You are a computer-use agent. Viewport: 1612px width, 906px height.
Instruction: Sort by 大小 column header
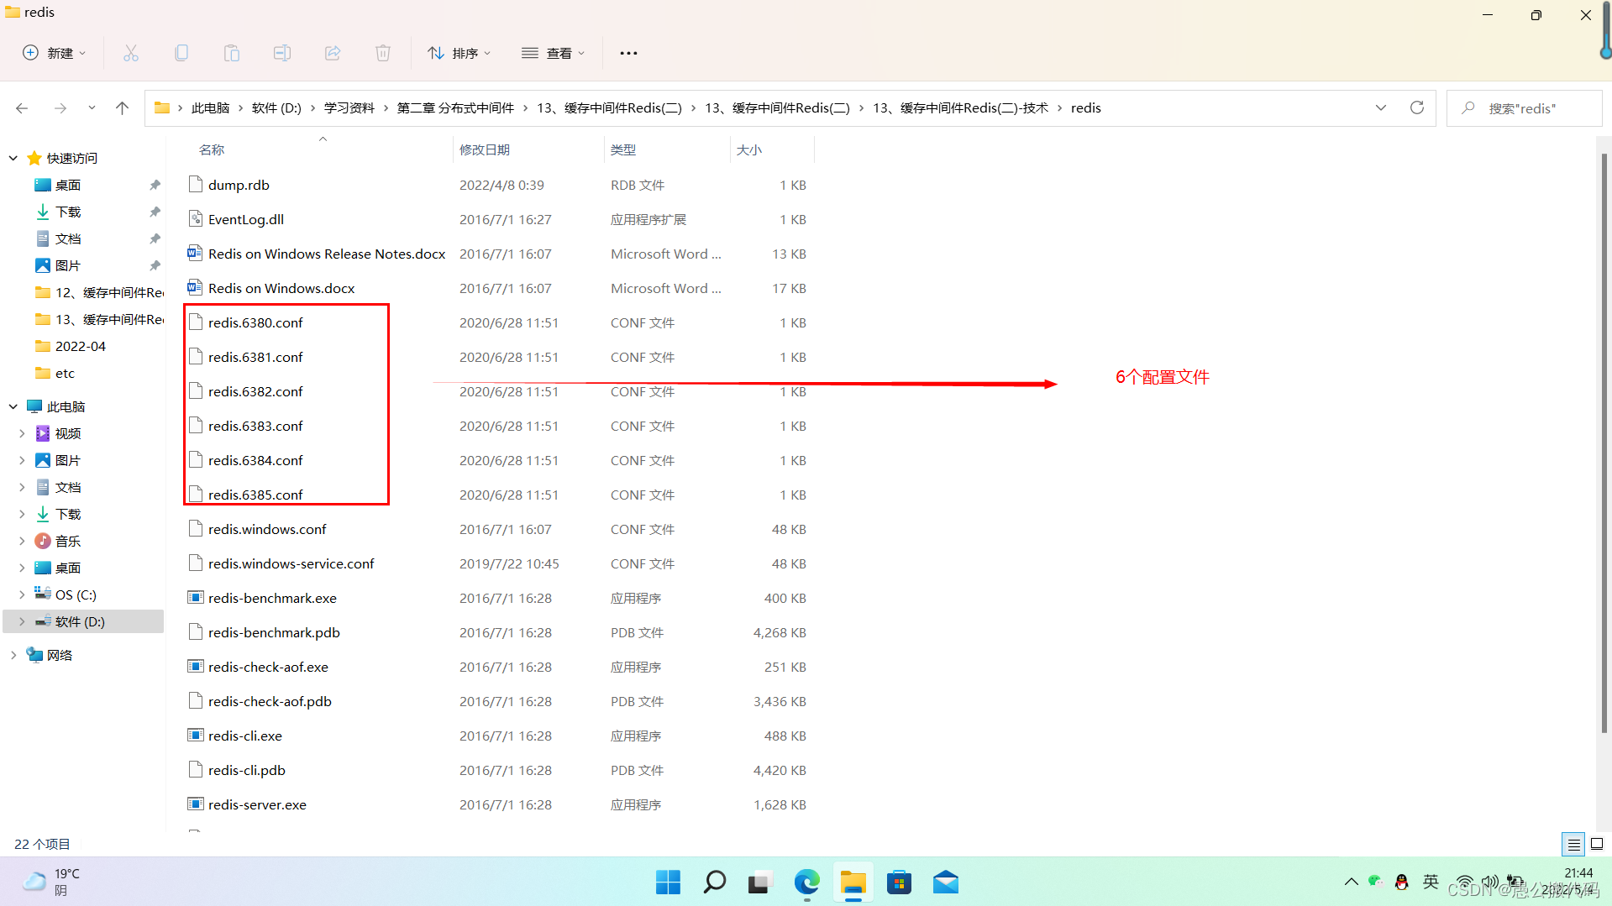[x=749, y=149]
